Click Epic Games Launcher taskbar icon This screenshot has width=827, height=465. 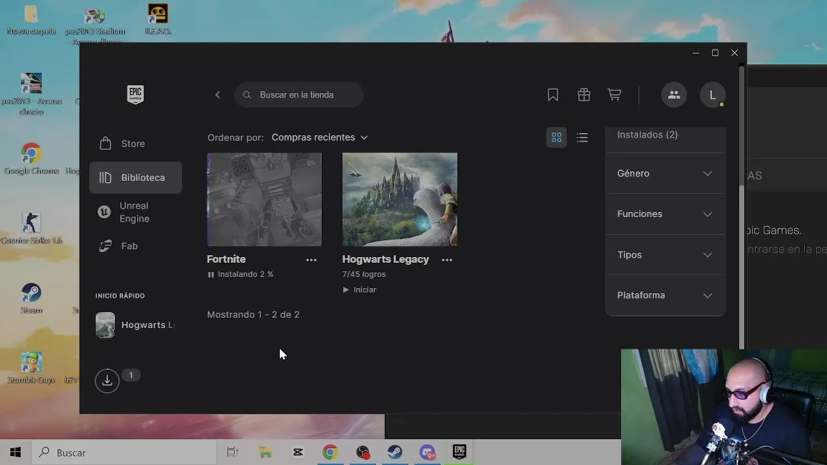coord(459,453)
